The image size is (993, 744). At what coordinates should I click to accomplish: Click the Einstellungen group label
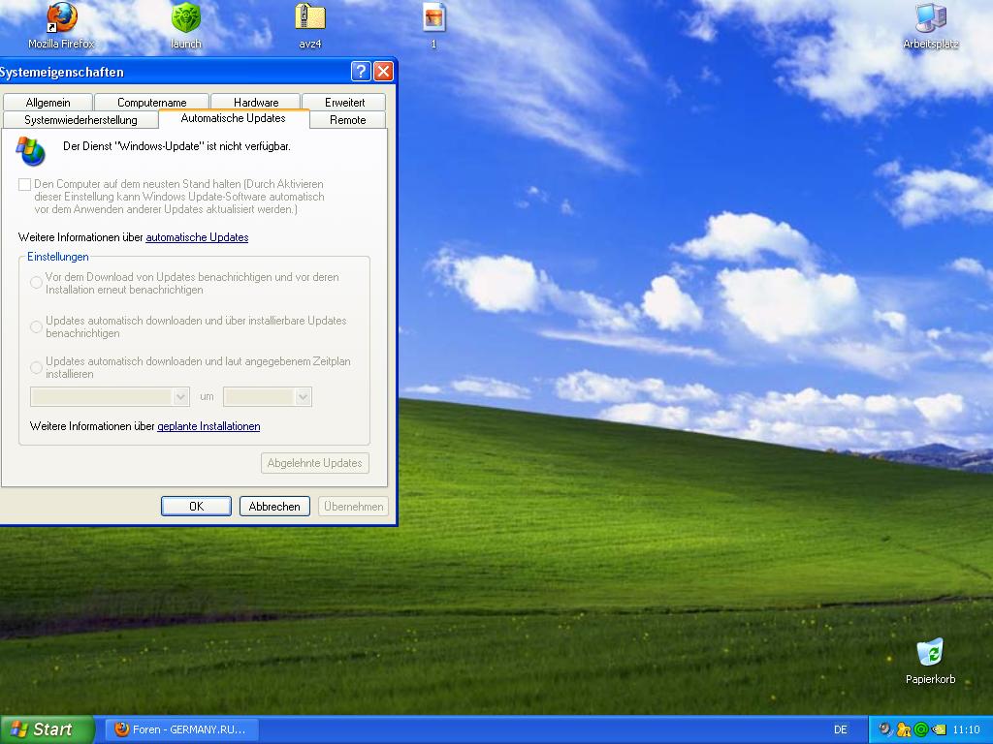(57, 257)
